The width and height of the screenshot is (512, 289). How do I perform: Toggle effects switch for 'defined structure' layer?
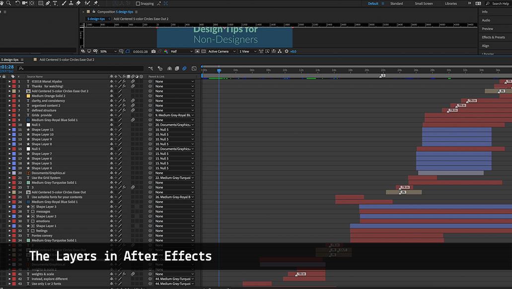[124, 110]
